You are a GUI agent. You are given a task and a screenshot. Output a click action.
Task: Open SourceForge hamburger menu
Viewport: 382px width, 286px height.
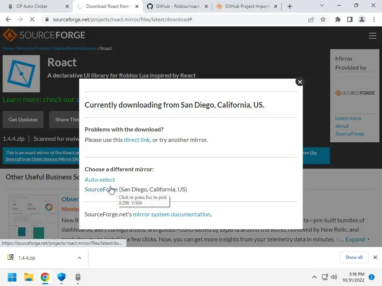(373, 36)
